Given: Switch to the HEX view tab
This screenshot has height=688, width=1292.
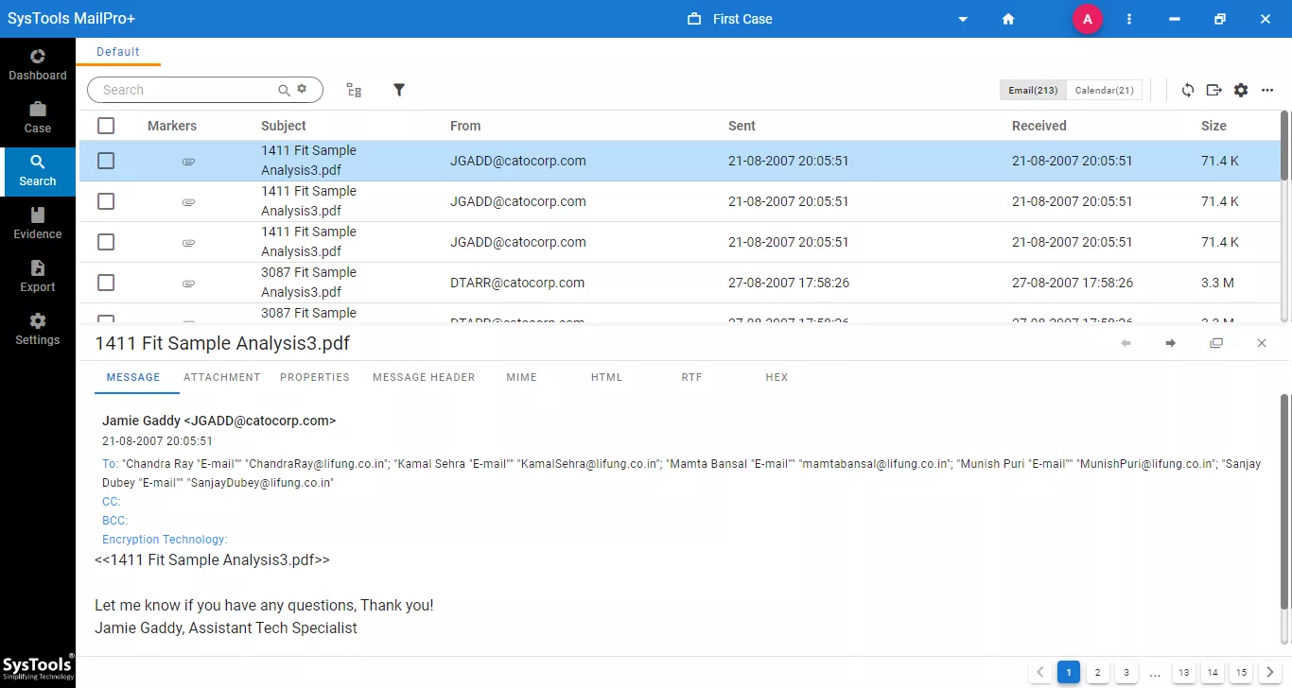Looking at the screenshot, I should [777, 377].
